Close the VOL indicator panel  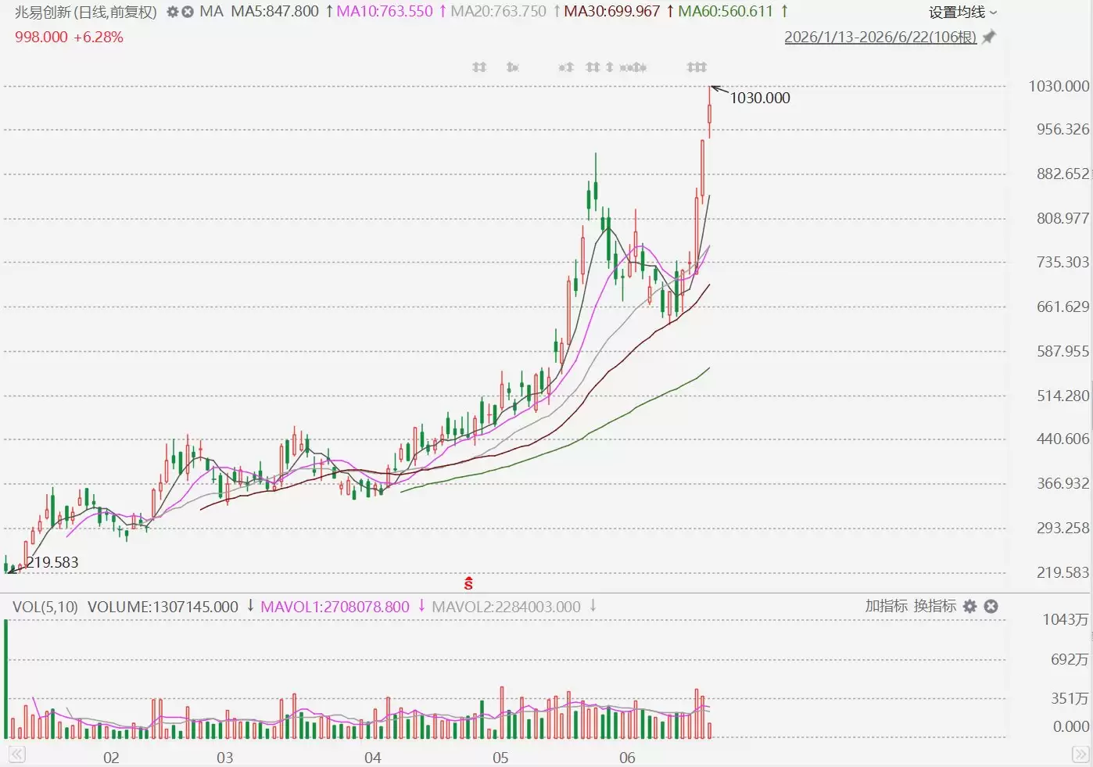[991, 607]
